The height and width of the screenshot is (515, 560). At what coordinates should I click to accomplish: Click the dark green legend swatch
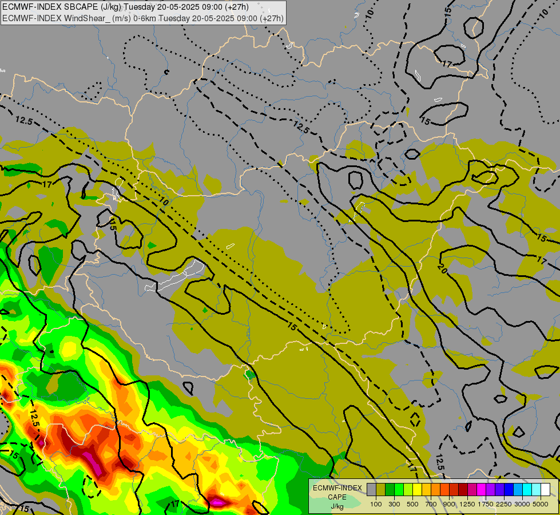click(x=390, y=489)
